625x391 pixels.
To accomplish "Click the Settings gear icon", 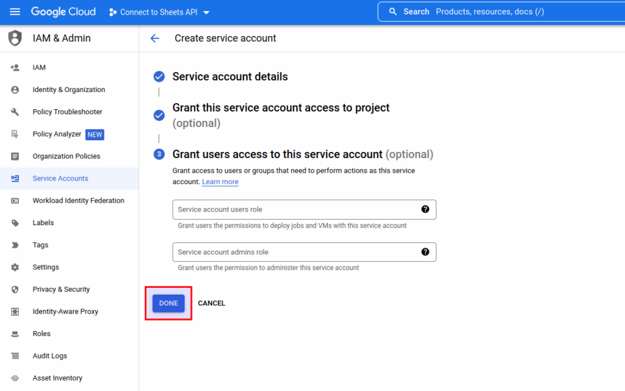I will (16, 267).
